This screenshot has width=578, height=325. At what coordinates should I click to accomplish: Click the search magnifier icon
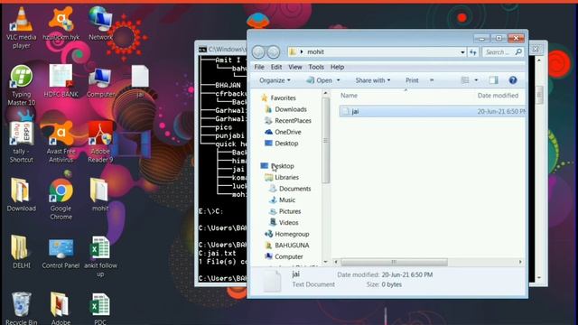518,52
